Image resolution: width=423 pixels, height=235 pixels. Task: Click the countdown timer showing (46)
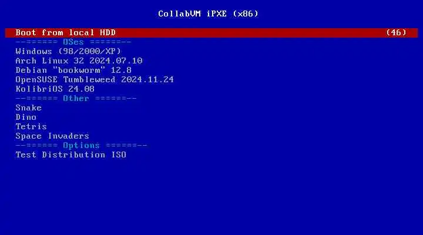pos(396,33)
